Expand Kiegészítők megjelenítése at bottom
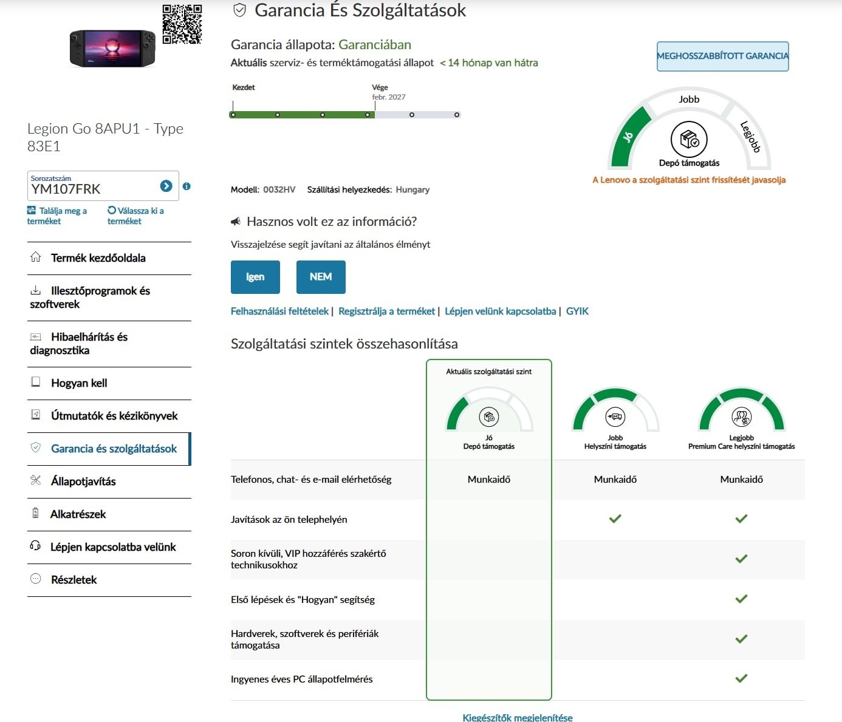This screenshot has width=842, height=722. tap(518, 717)
